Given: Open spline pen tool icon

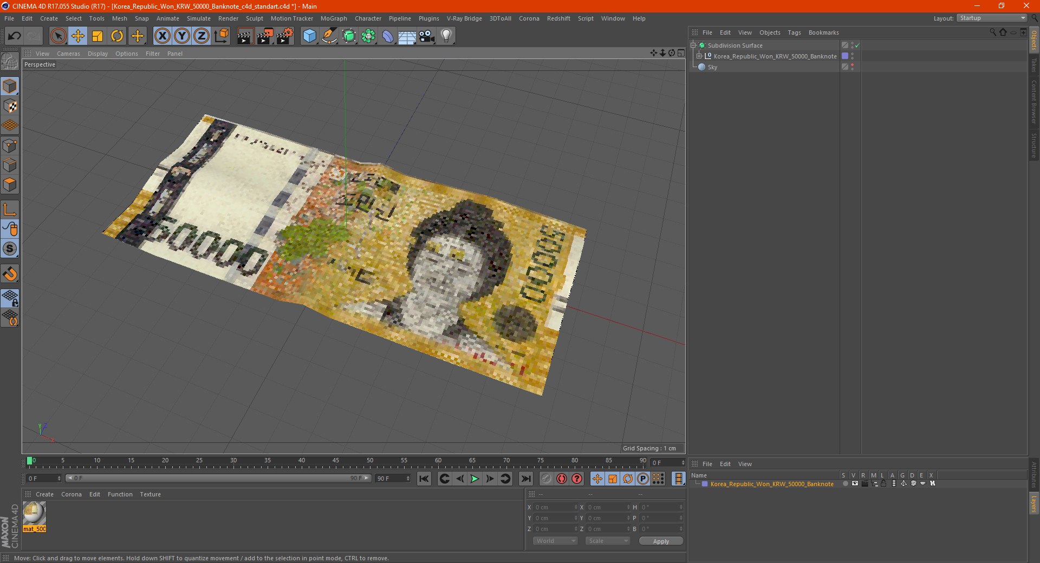Looking at the screenshot, I should (329, 36).
